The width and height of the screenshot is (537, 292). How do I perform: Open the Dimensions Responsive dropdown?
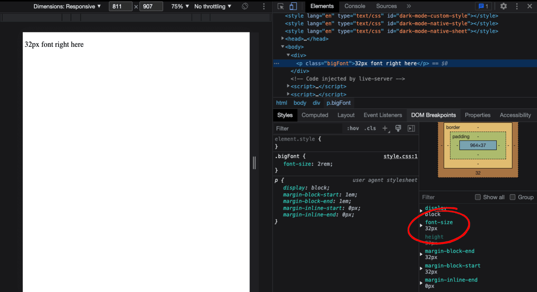(67, 6)
